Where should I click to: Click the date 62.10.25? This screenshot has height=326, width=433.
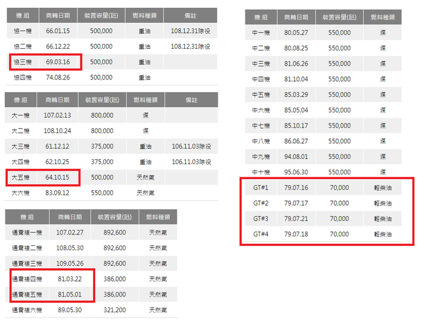coord(57,162)
